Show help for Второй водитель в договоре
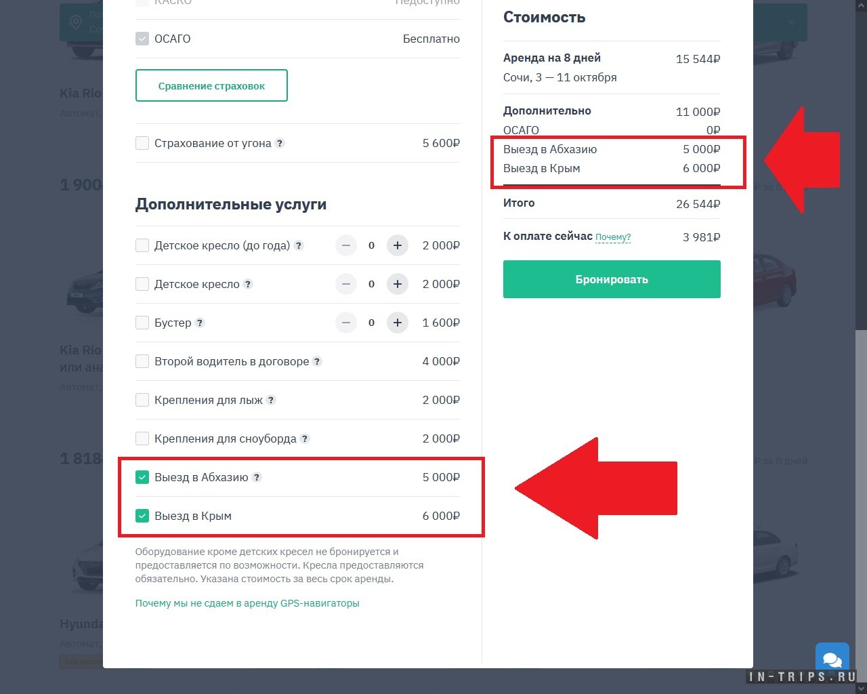Screen dimensions: 867x694 tap(318, 361)
